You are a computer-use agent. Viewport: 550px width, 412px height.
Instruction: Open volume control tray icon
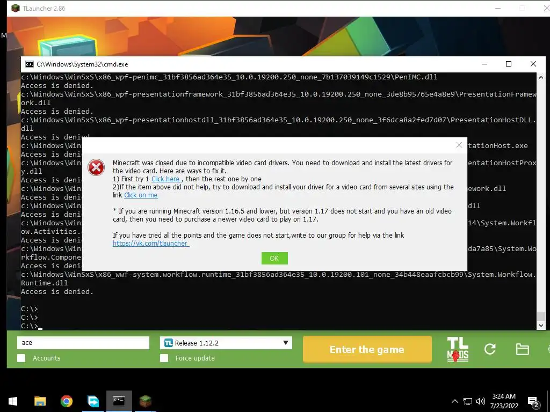[x=481, y=401]
